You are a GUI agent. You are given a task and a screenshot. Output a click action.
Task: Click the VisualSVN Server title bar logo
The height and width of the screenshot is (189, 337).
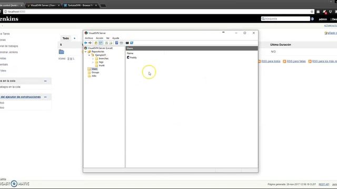86,33
